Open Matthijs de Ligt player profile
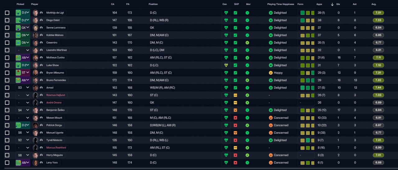Screen dimensions: 398x170 coord(55,13)
